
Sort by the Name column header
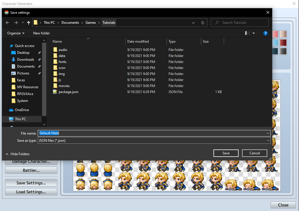57,42
